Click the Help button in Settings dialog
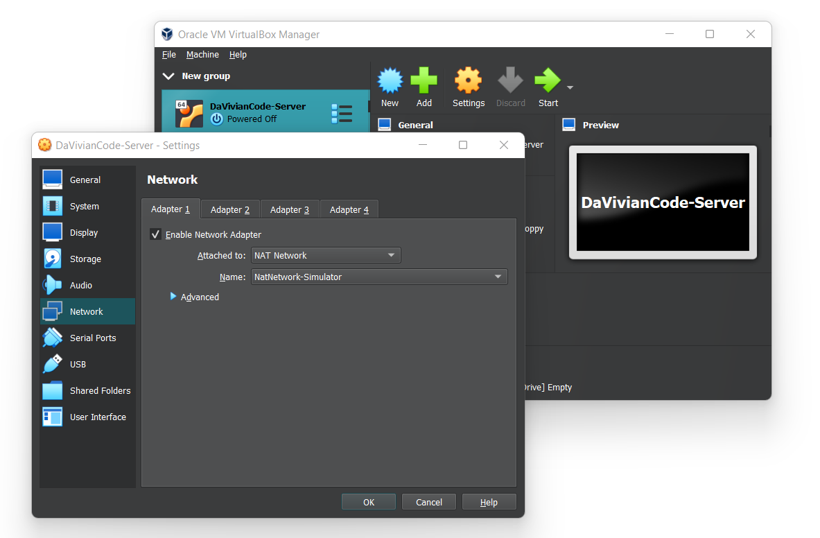The image size is (820, 538). pyautogui.click(x=489, y=502)
